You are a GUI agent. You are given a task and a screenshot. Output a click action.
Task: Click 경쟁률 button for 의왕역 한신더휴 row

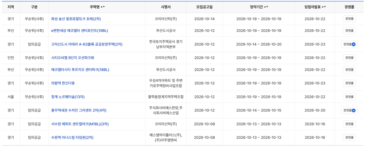click(x=349, y=83)
